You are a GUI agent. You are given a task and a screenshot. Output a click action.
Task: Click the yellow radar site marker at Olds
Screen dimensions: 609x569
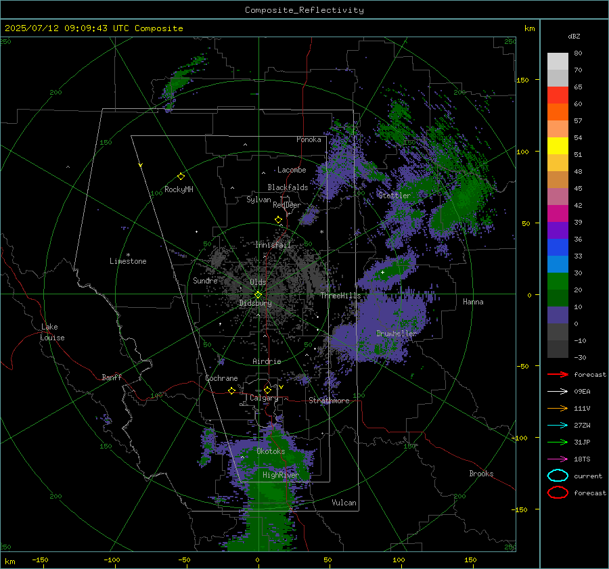click(x=258, y=295)
